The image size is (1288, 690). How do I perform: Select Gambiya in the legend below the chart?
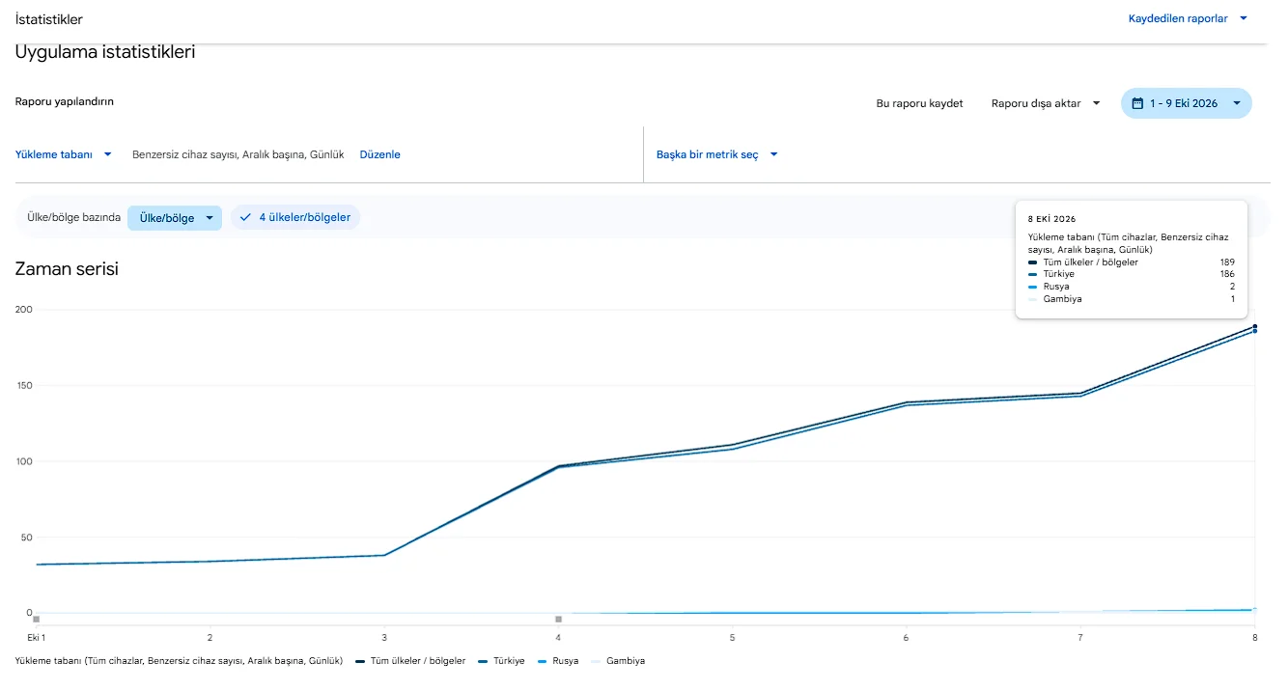(619, 661)
